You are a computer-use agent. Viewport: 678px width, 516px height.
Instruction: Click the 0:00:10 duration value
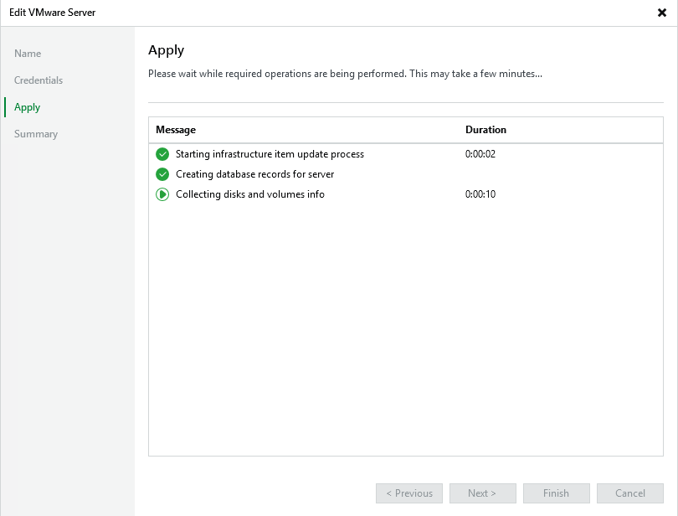[x=480, y=194]
